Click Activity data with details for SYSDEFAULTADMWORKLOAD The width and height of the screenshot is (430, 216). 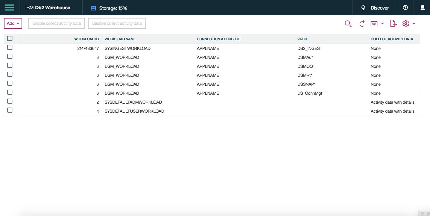(393, 102)
